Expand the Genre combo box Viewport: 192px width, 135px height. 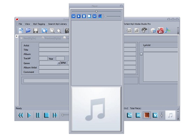(x=59, y=63)
